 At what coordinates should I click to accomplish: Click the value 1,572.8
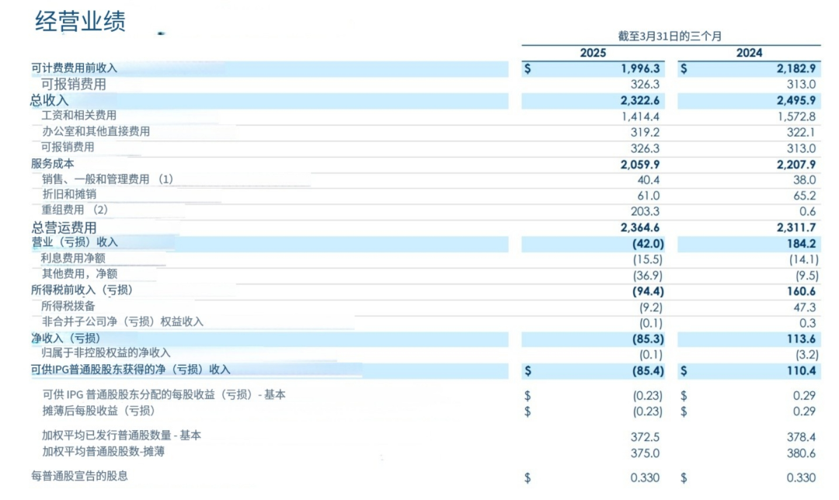(797, 116)
